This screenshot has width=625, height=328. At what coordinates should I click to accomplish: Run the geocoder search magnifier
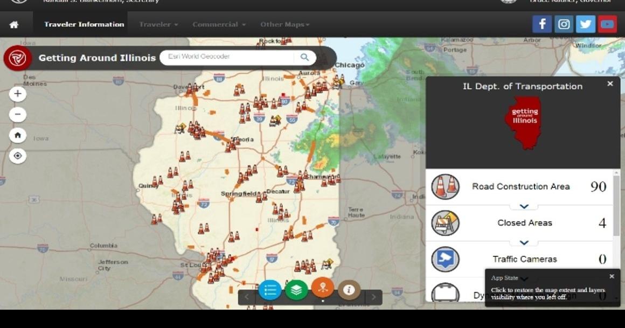coord(304,57)
